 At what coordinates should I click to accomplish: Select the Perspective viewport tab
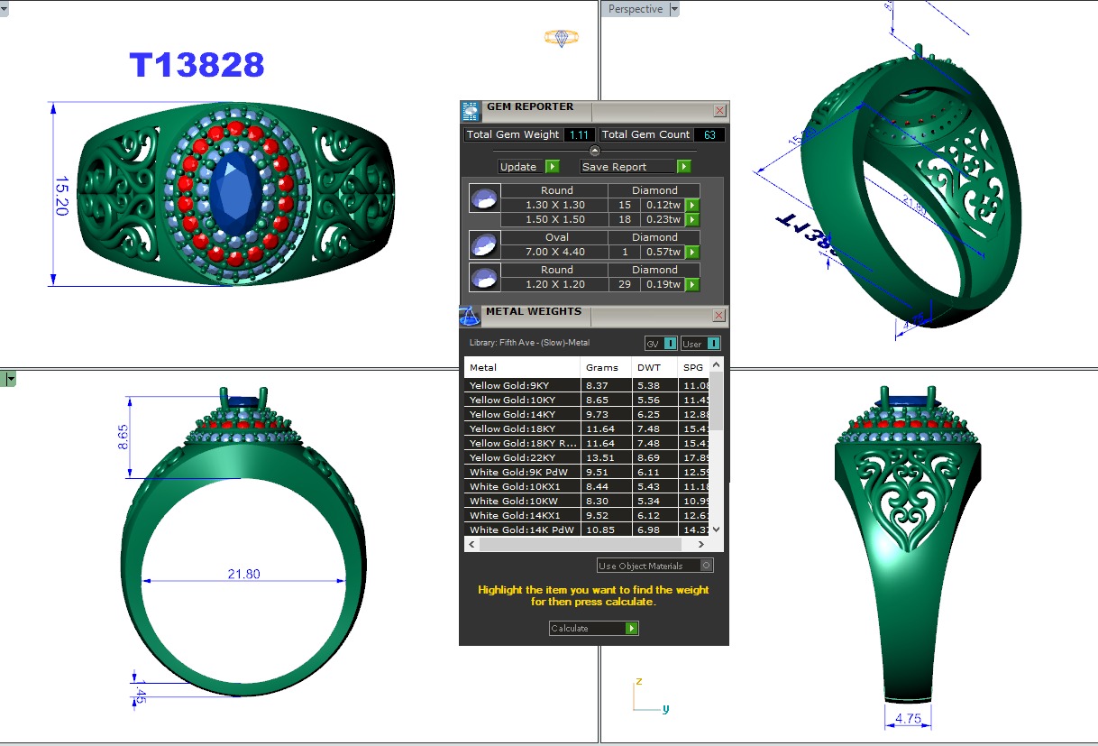coord(635,9)
